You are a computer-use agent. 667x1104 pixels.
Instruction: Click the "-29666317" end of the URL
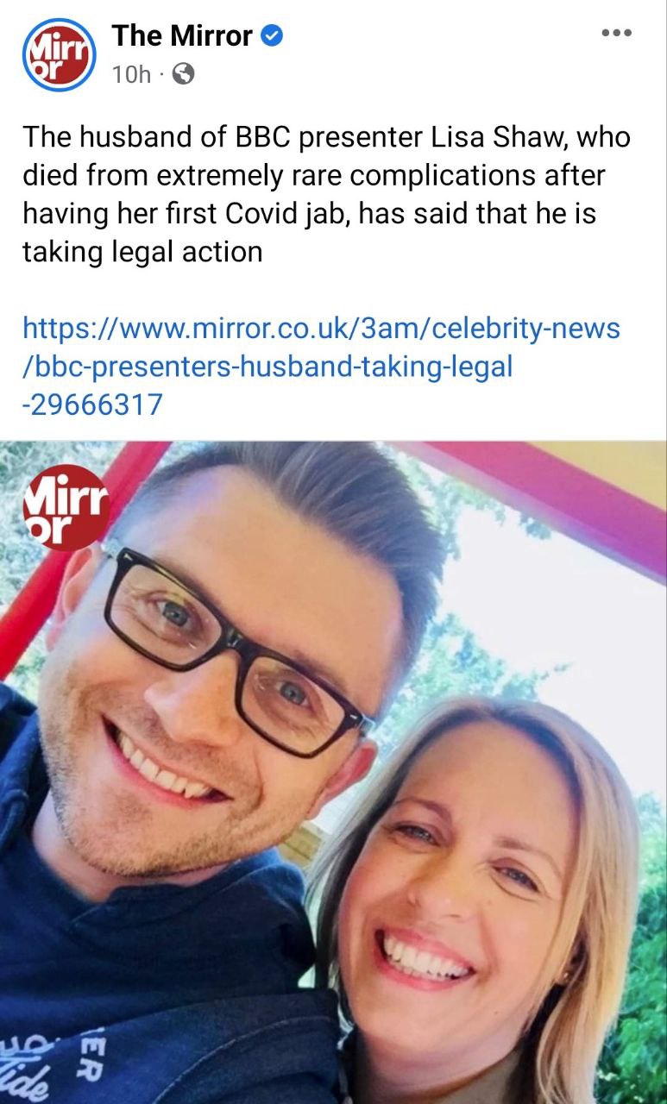coord(91,405)
